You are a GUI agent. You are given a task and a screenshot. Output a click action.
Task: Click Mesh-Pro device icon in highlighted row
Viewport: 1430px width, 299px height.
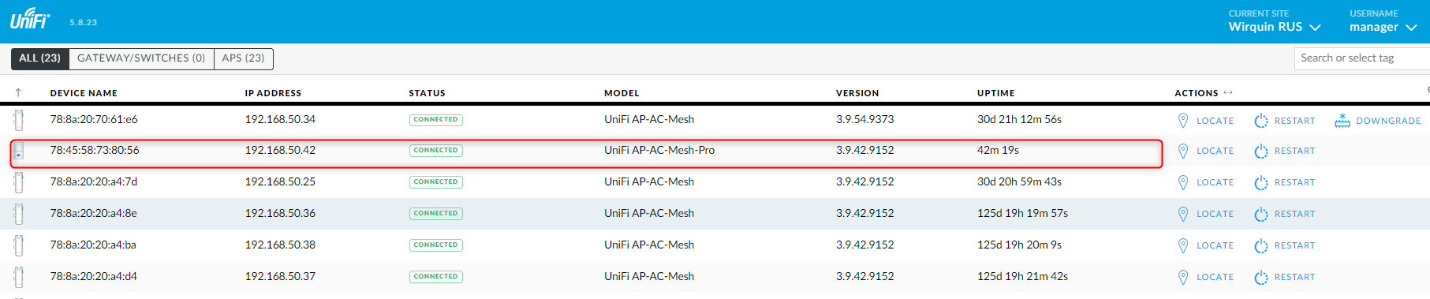click(19, 151)
